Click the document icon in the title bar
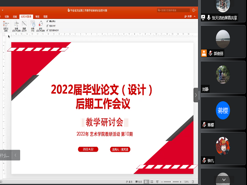Image resolution: width=247 pixels, height=185 pixels. pos(68,10)
